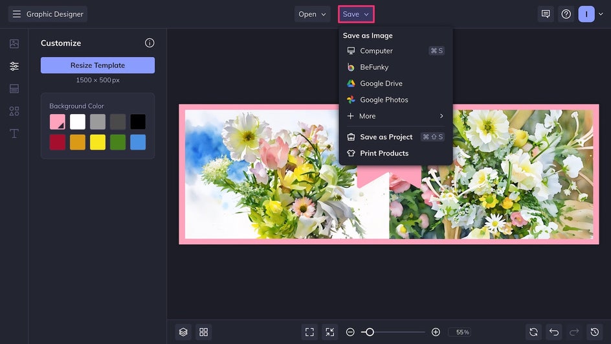Viewport: 611px width, 344px height.
Task: Click the actual size collapse icon
Action: click(x=329, y=332)
